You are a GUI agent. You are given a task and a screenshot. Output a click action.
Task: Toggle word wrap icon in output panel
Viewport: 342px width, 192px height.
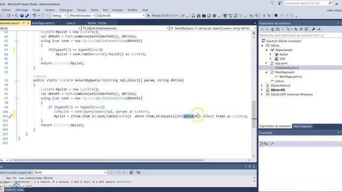coord(138,172)
